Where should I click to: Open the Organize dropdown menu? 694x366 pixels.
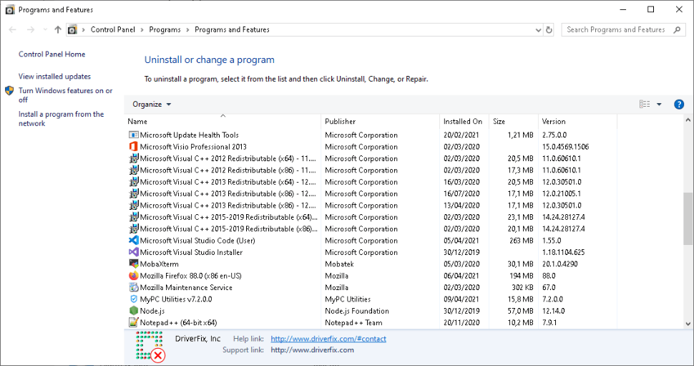point(152,104)
